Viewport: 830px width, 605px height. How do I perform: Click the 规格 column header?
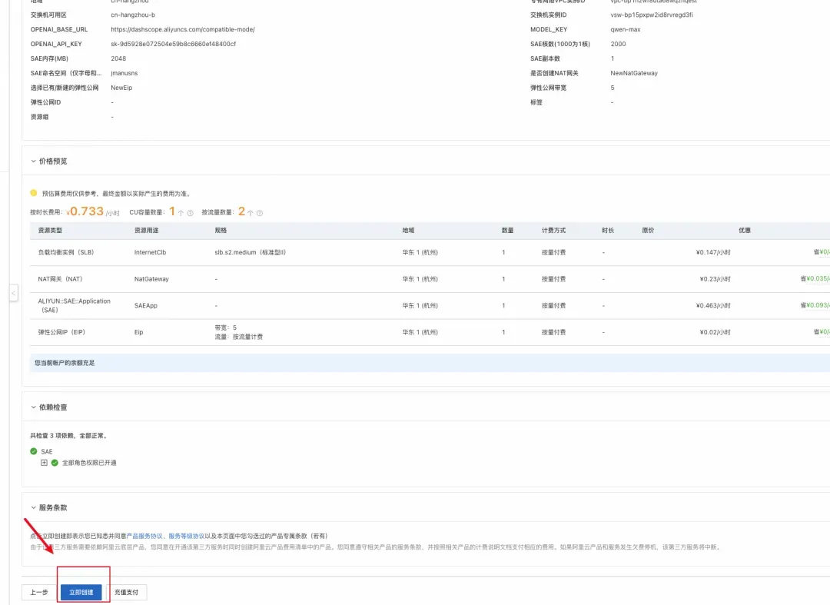(221, 231)
